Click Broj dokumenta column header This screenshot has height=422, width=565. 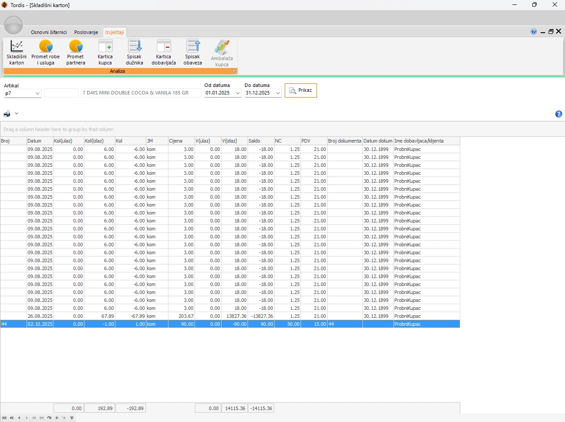(345, 141)
